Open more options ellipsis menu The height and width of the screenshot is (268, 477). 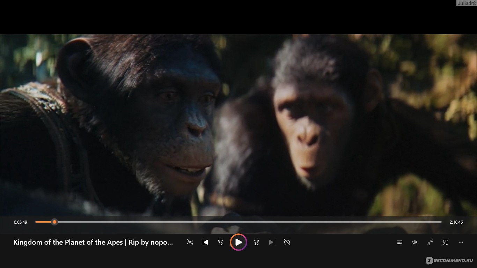coord(461,242)
